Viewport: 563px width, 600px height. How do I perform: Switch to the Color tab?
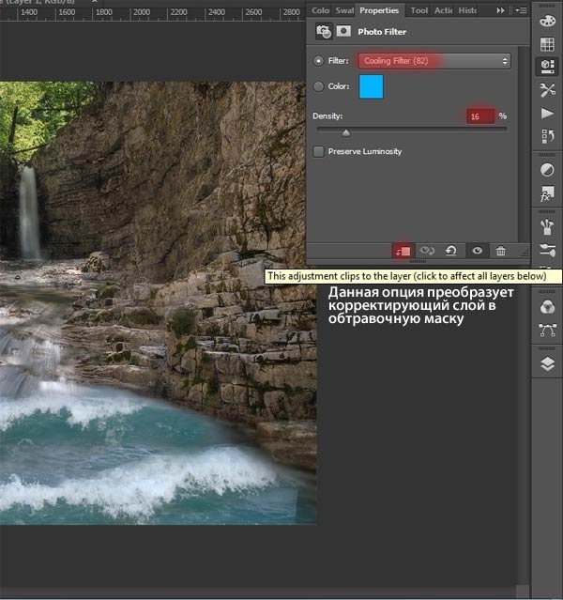(320, 10)
